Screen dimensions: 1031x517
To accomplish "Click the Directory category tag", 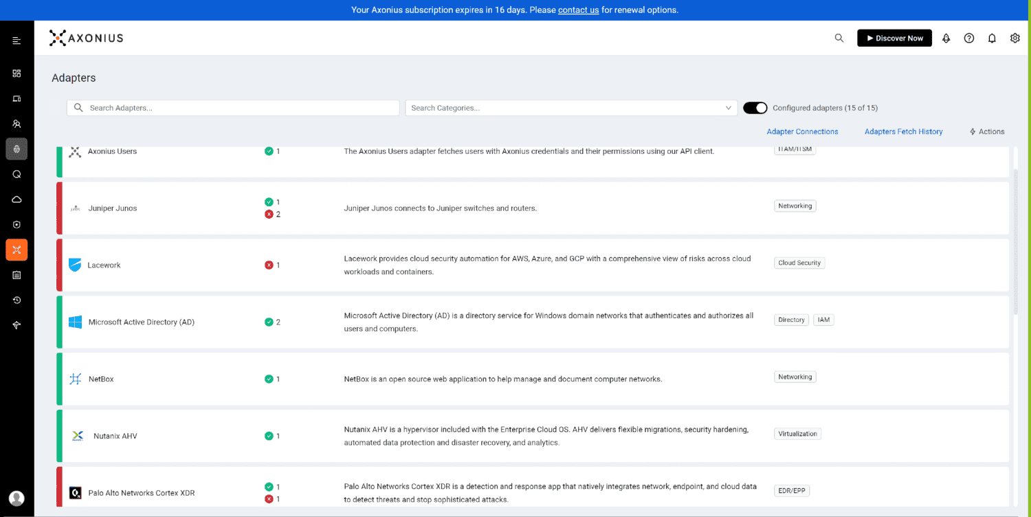I will (x=791, y=320).
